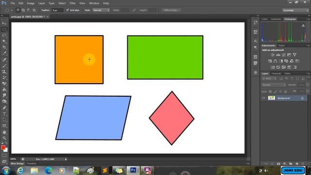Viewport: 311px width, 175px height.
Task: Add a Levels adjustment
Action: (x=278, y=55)
